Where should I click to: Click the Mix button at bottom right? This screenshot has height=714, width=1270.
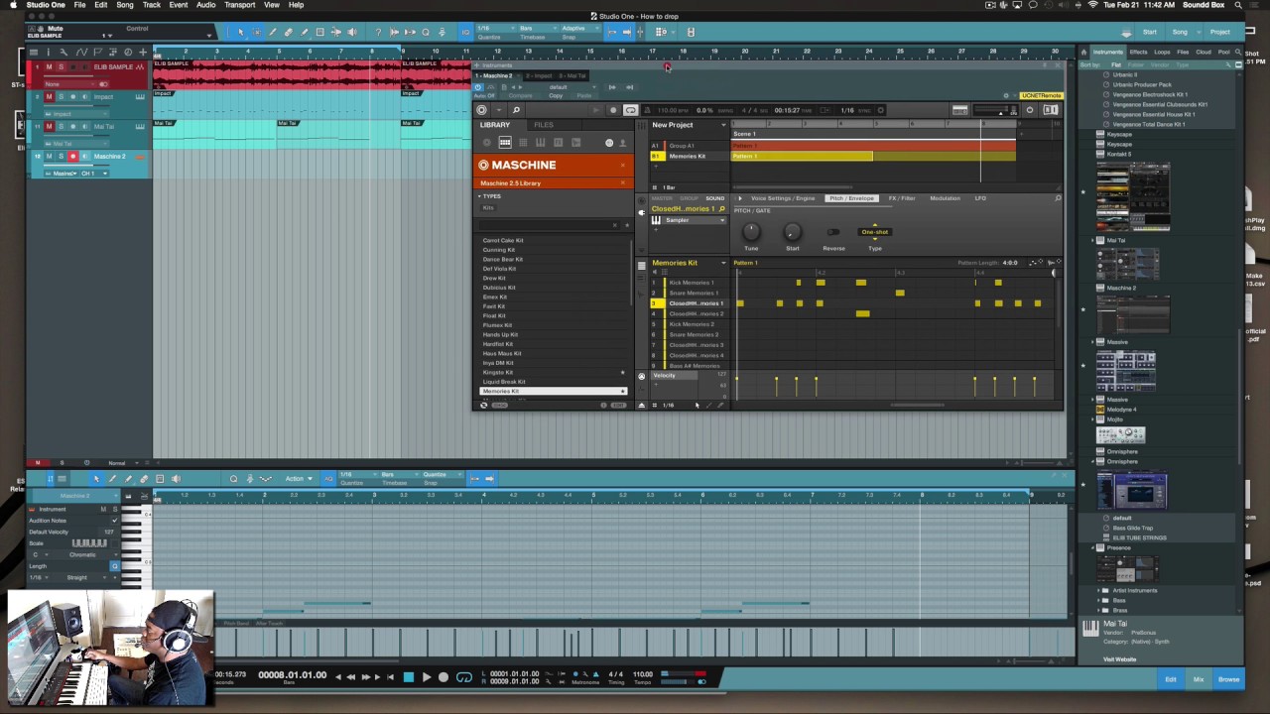point(1199,679)
